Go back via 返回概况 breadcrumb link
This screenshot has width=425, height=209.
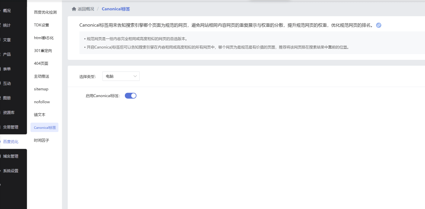tap(86, 9)
